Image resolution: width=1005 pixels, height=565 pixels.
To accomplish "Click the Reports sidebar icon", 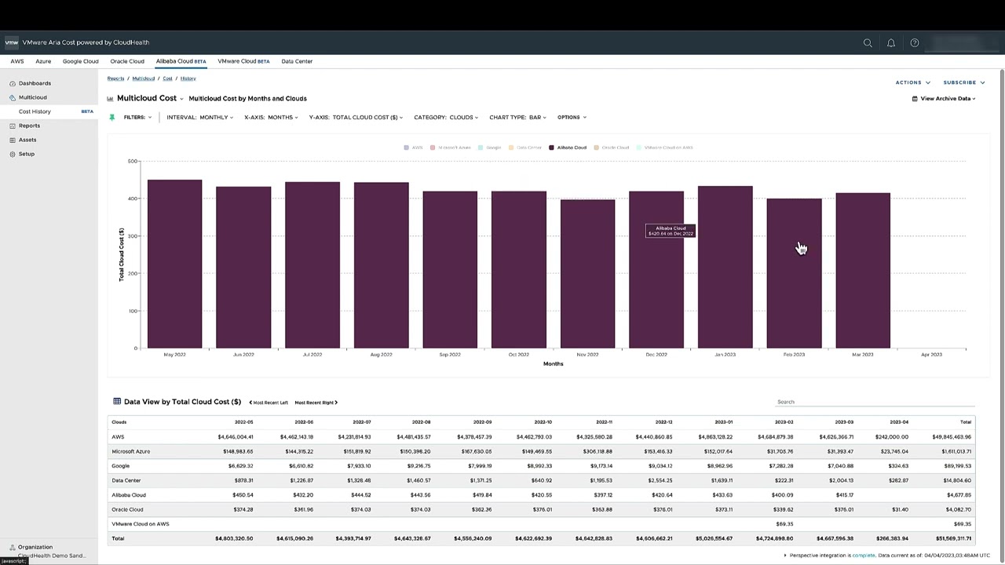I will (x=13, y=126).
